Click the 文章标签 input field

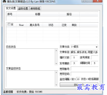pyautogui.click(x=84, y=52)
